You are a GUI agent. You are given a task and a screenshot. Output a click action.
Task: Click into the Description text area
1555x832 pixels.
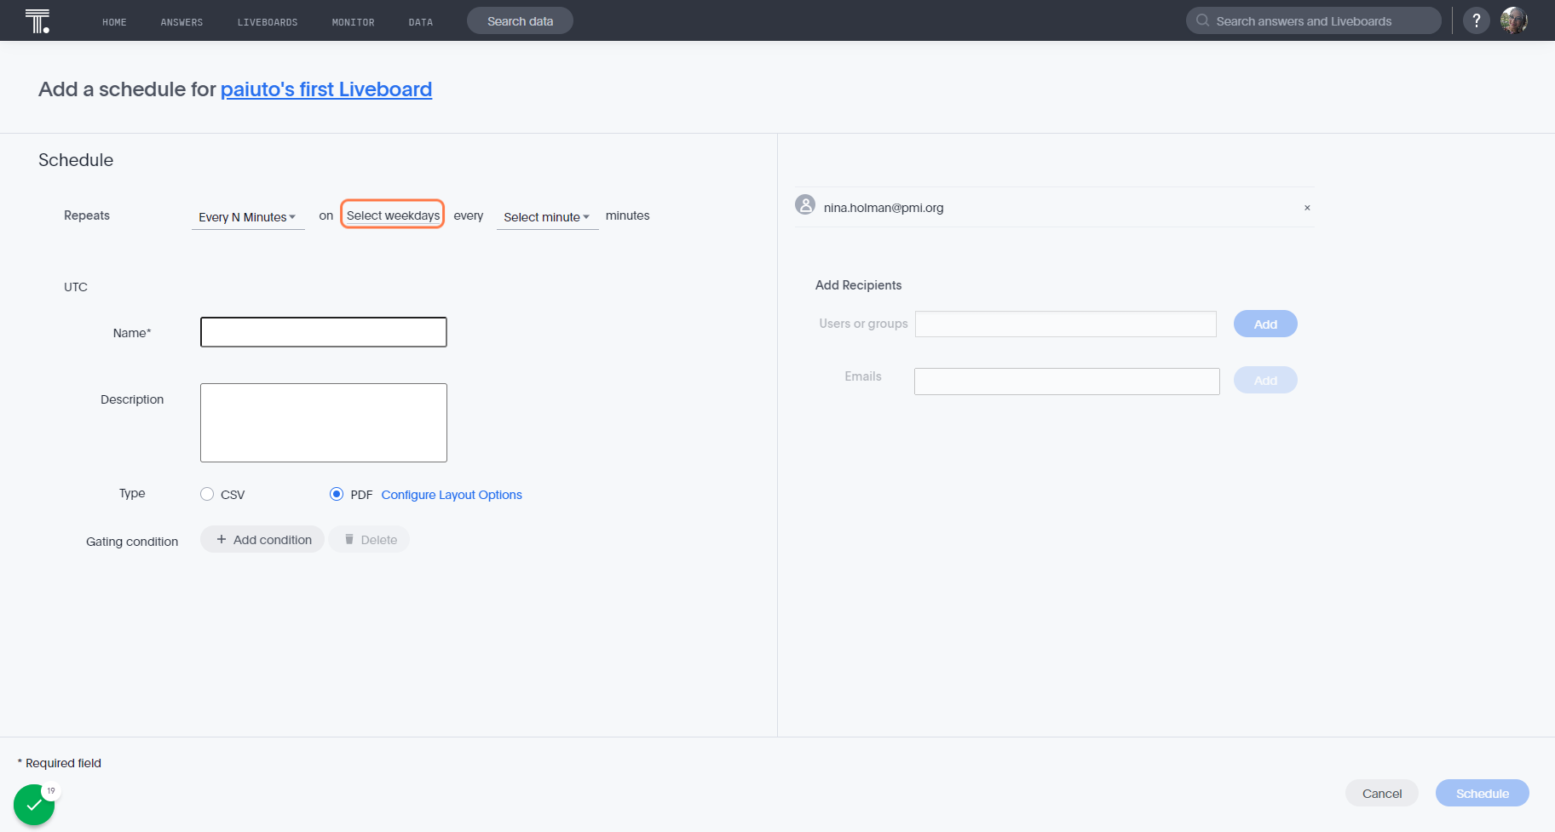coord(324,422)
